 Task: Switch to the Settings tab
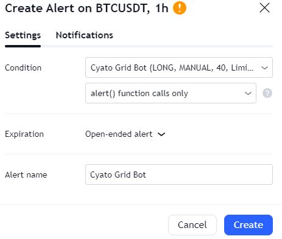[x=23, y=35]
